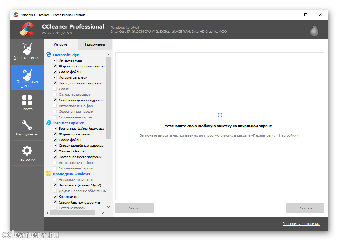Open the Проверить обновления link
The width and height of the screenshot is (338, 241).
[301, 224]
